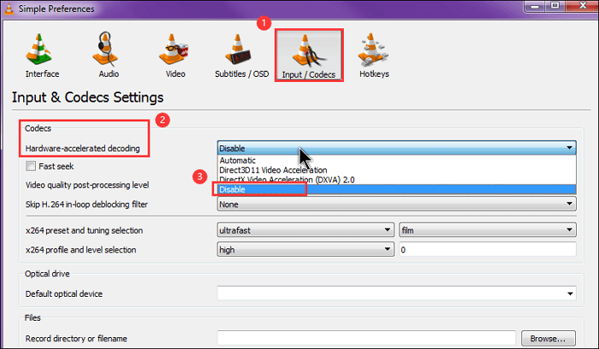The image size is (599, 349).
Task: Open the Default optical device dropdown
Action: click(396, 293)
